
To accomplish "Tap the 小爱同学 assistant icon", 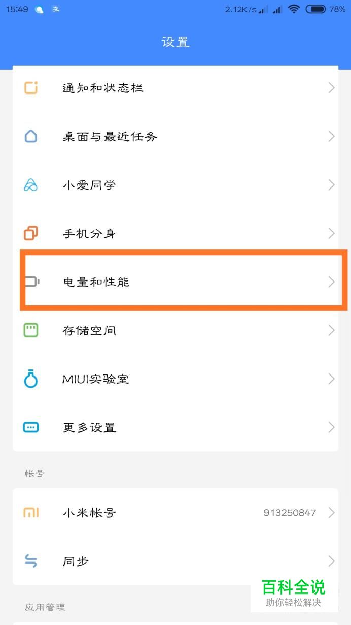I will 31,185.
